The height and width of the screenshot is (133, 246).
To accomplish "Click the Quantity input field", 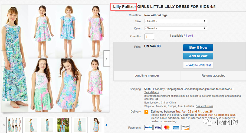I will click(149, 37).
